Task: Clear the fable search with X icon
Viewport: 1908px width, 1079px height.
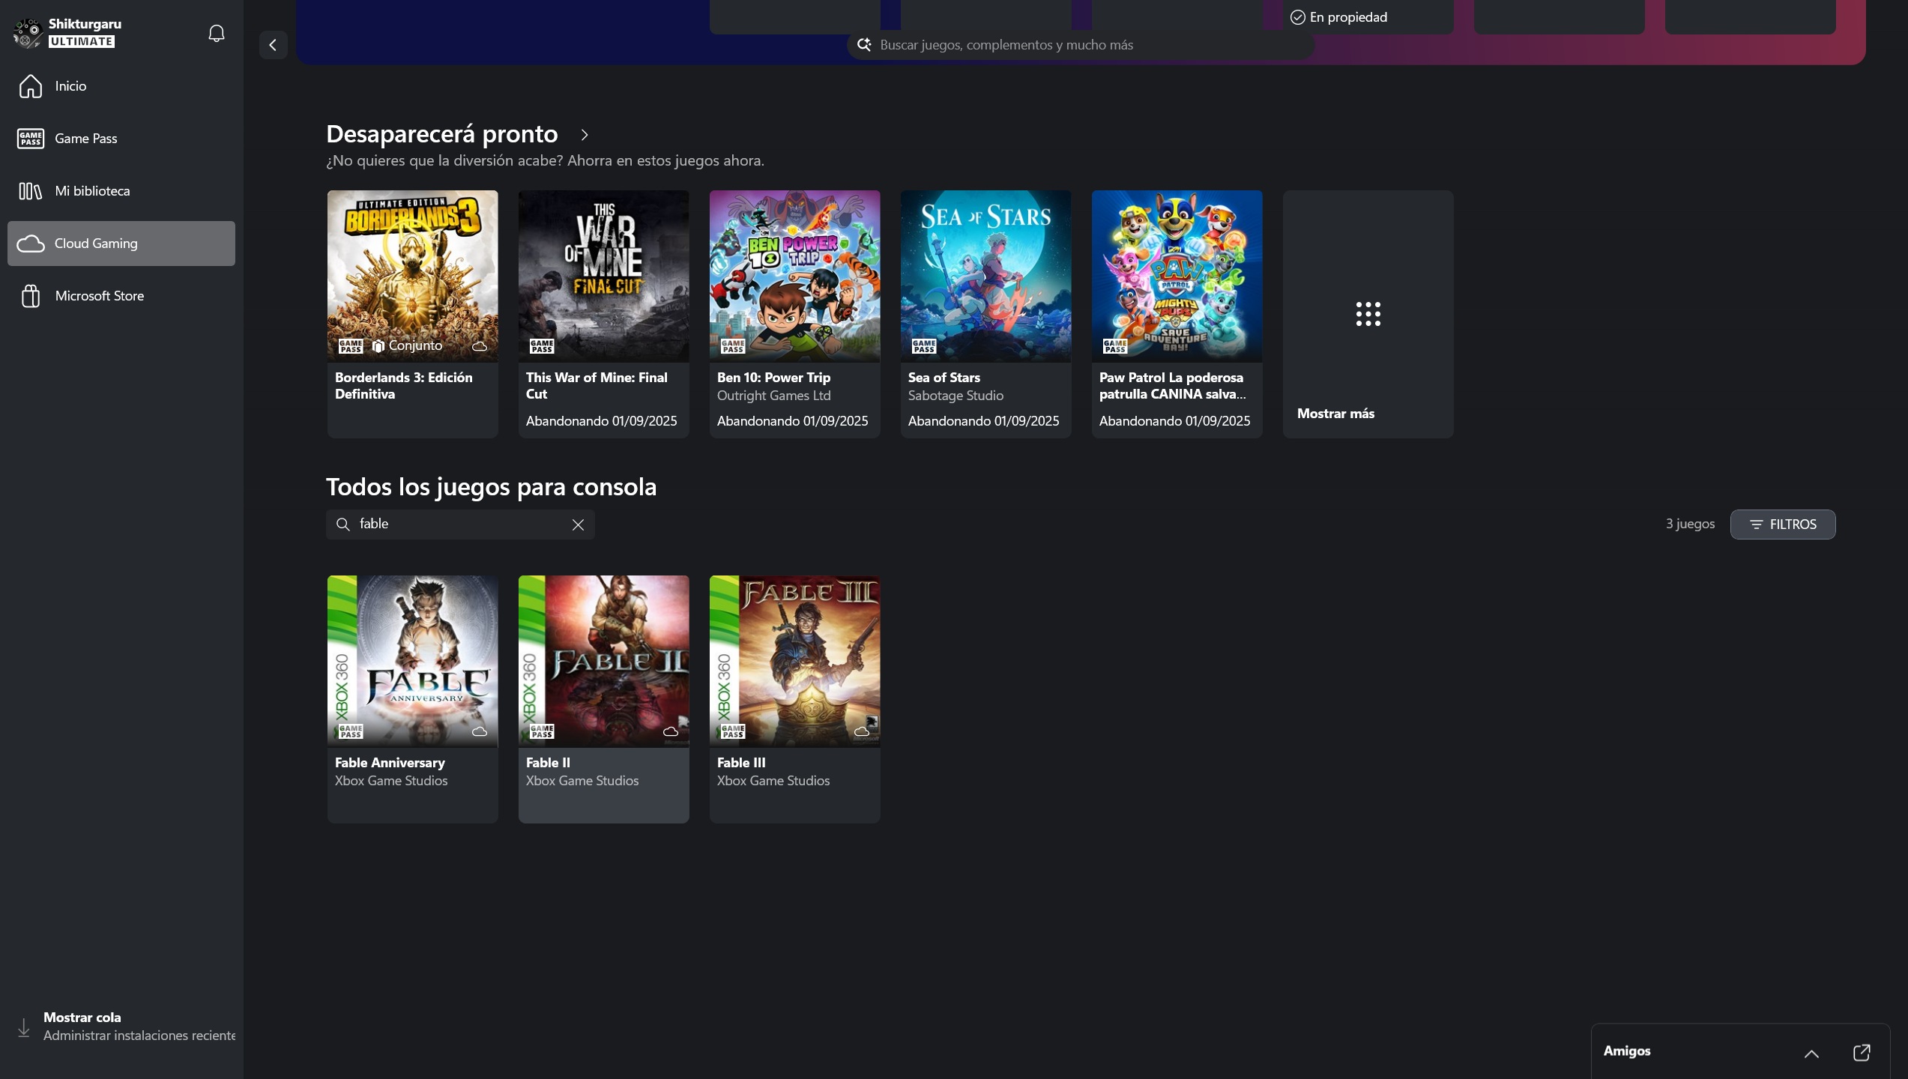Action: coord(578,525)
